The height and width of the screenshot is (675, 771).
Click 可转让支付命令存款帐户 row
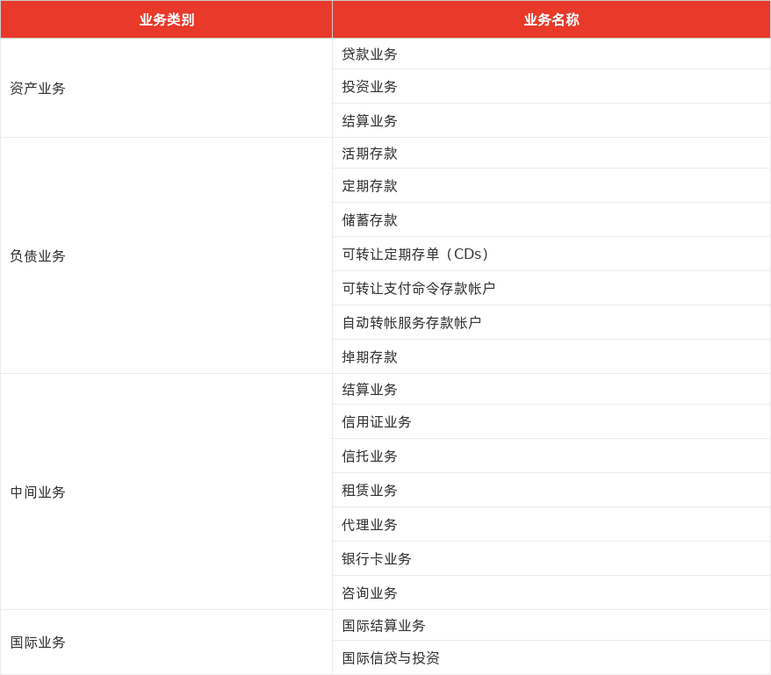[x=551, y=288]
